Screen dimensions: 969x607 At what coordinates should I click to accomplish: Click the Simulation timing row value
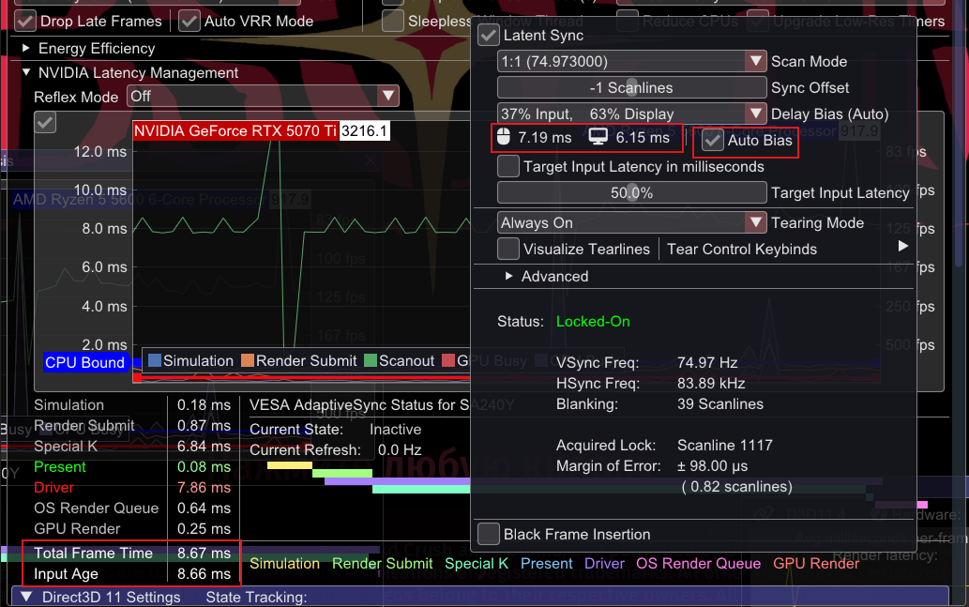[204, 405]
